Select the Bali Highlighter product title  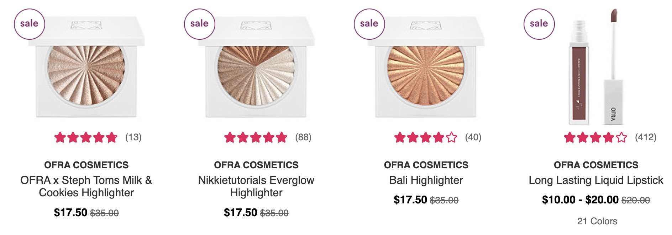click(x=426, y=180)
